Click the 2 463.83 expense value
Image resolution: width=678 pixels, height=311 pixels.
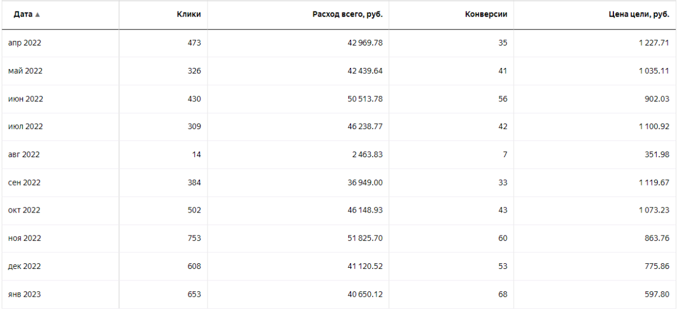[364, 154]
